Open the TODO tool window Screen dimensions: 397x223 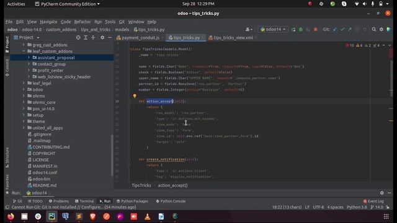pyautogui.click(x=35, y=201)
